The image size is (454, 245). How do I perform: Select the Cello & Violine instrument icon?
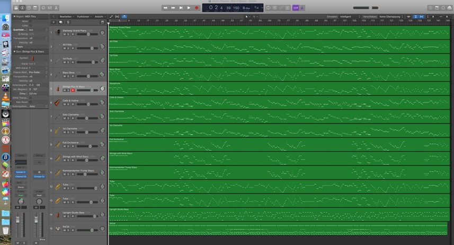pos(58,102)
